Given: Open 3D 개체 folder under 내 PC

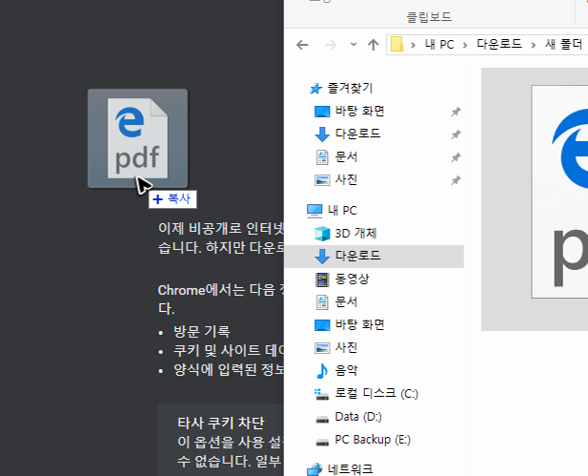Looking at the screenshot, I should 355,233.
